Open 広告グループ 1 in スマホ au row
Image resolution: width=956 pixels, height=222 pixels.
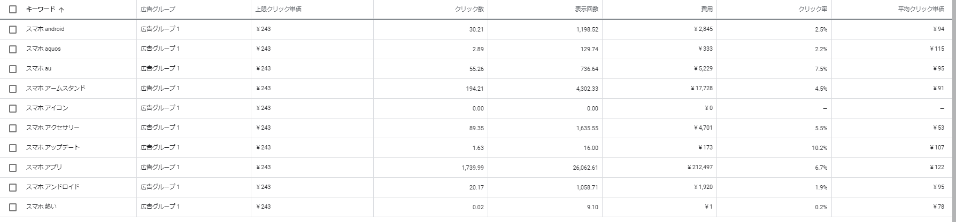coord(160,69)
